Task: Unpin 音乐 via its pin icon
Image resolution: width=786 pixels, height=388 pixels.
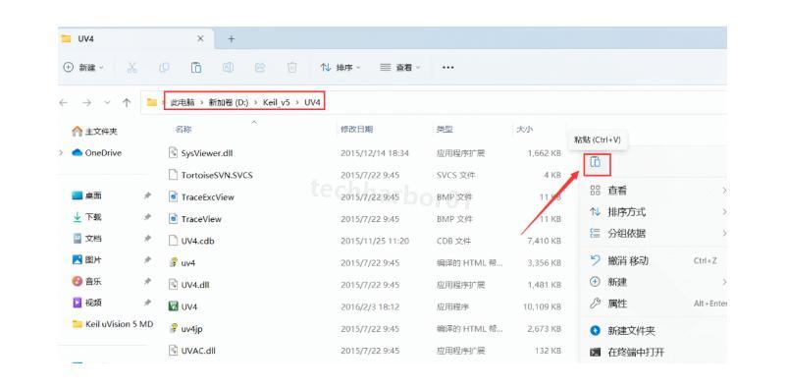Action: [x=147, y=282]
